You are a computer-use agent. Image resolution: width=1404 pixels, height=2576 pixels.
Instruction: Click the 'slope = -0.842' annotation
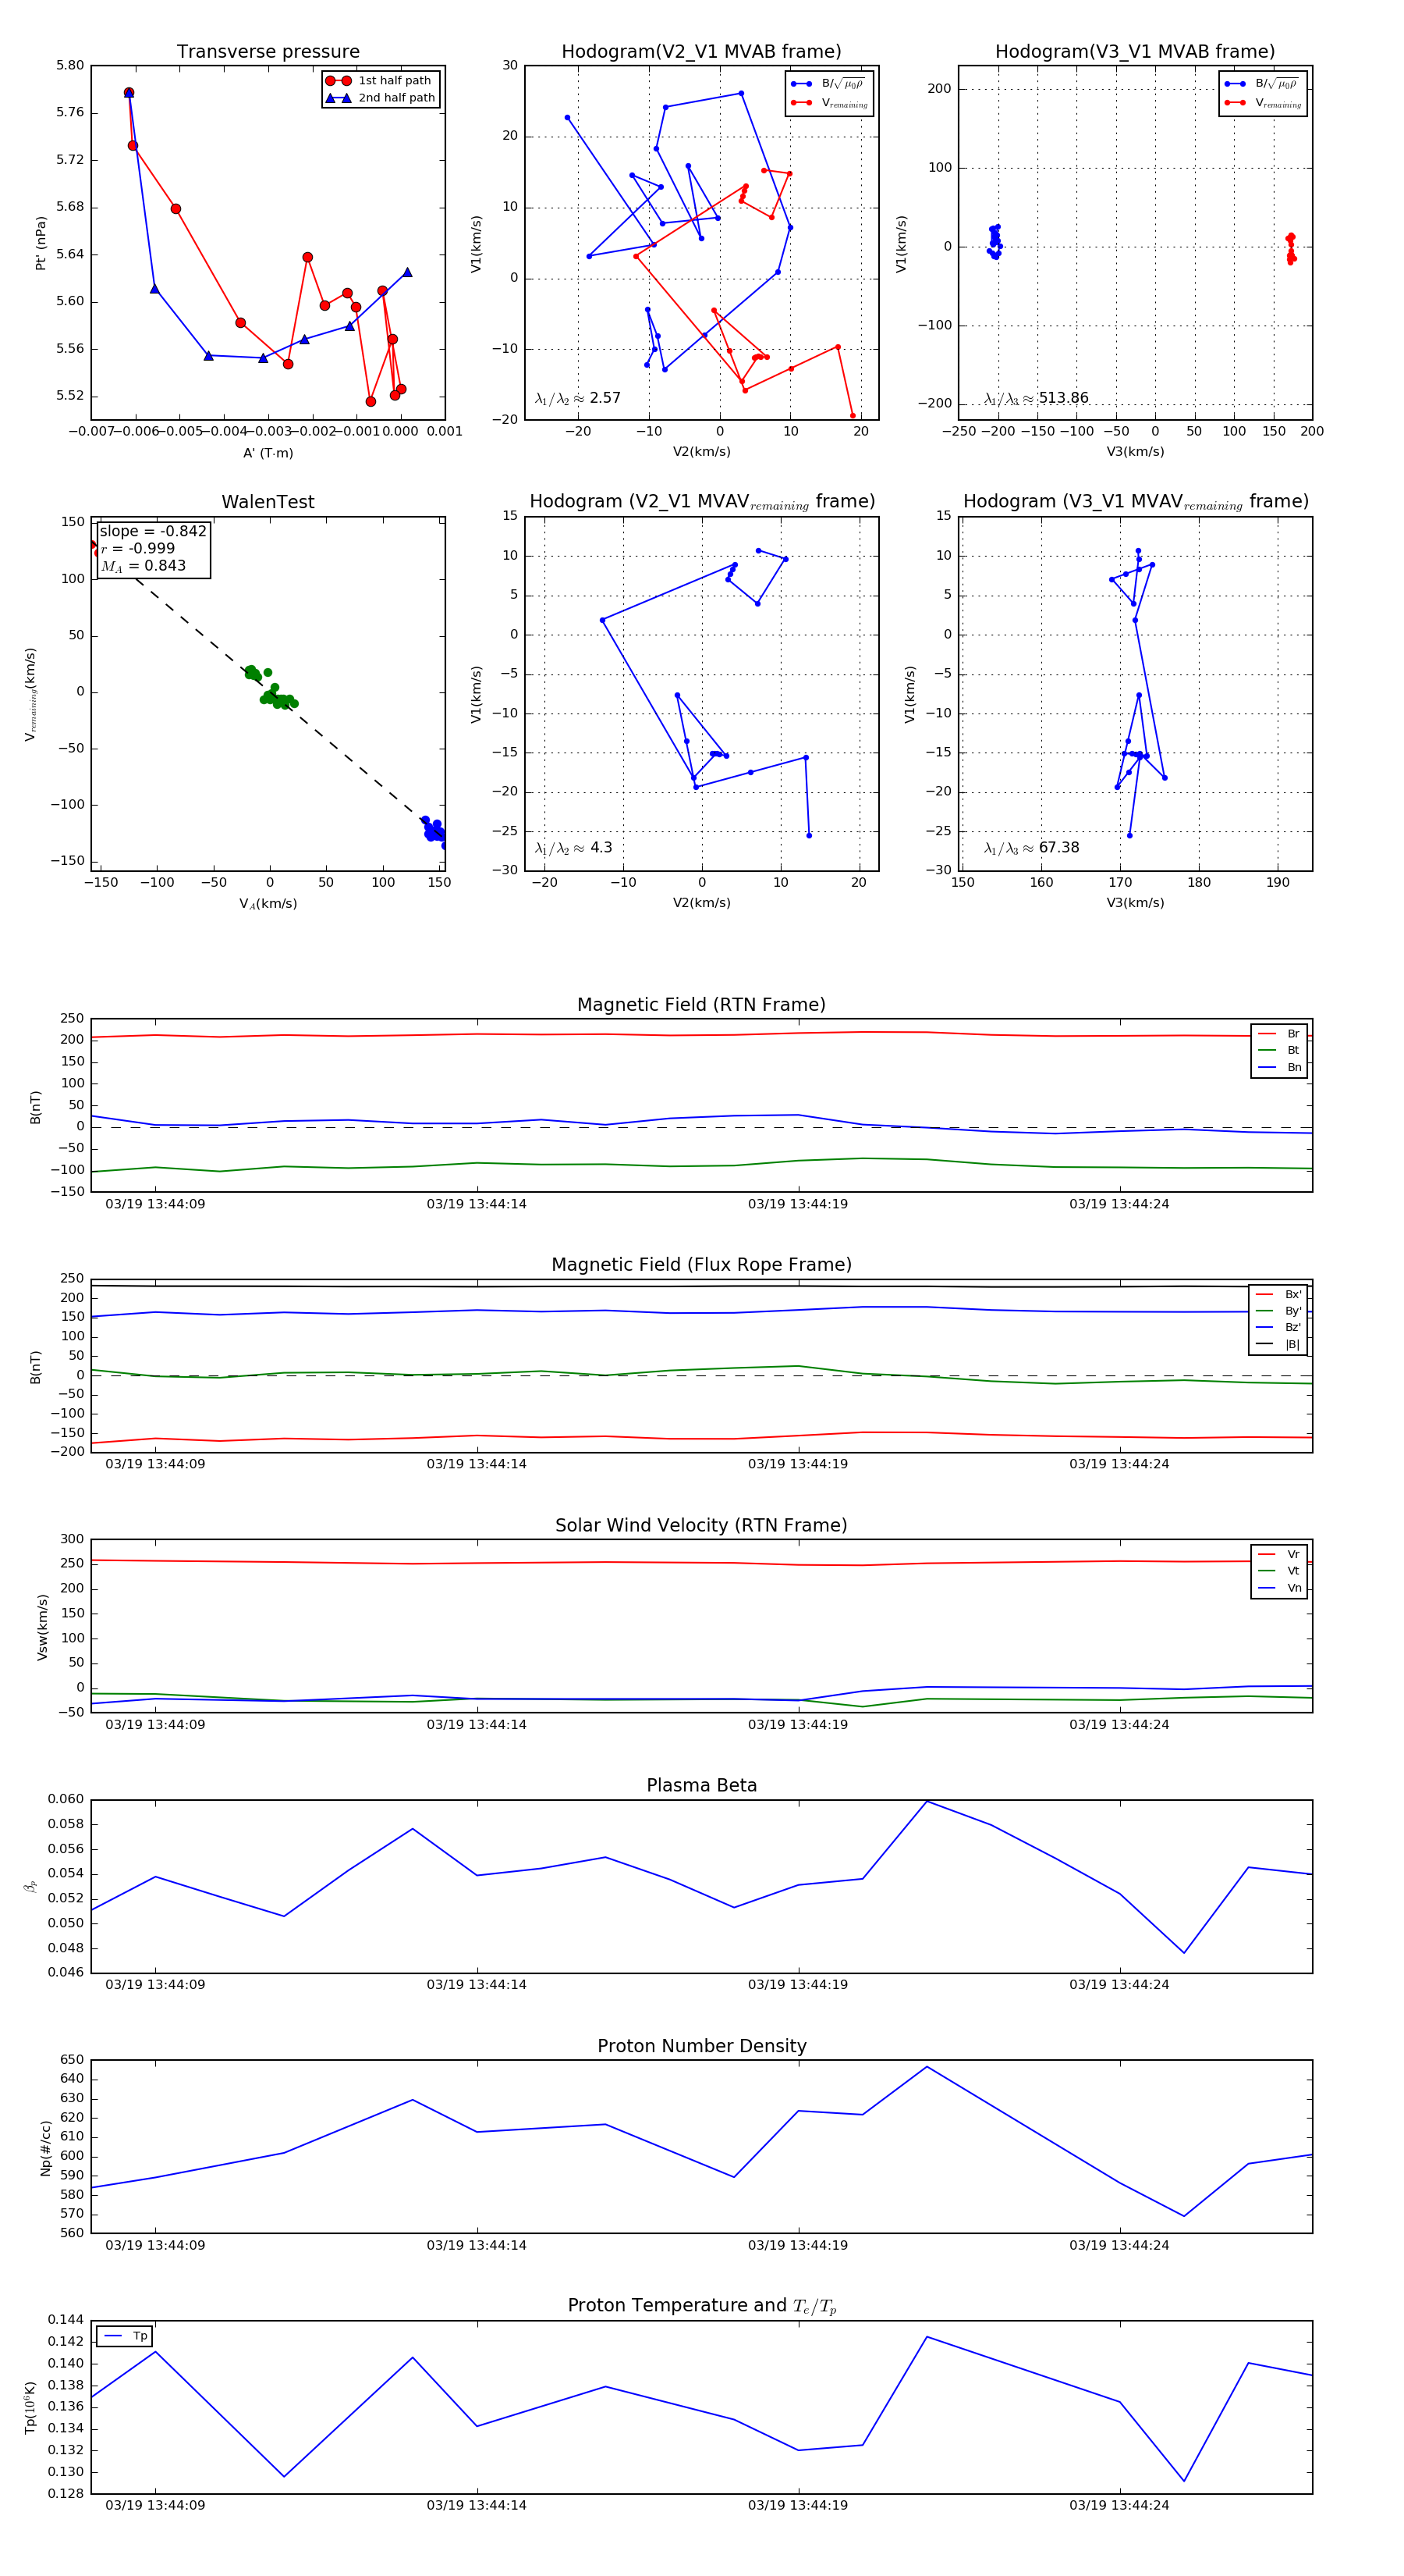[x=153, y=531]
